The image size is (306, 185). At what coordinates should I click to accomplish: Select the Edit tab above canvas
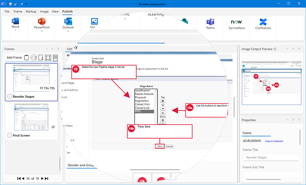[x=70, y=49]
